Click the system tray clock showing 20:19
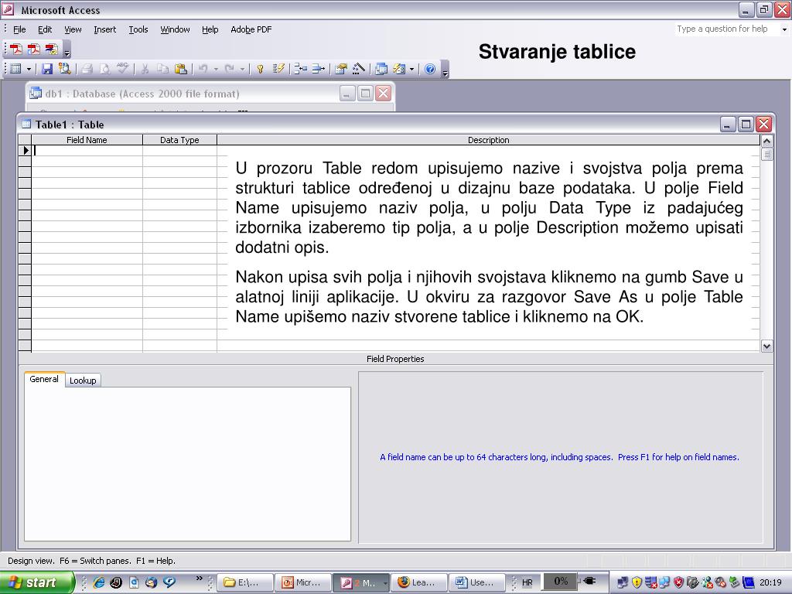The image size is (792, 594). (x=770, y=582)
